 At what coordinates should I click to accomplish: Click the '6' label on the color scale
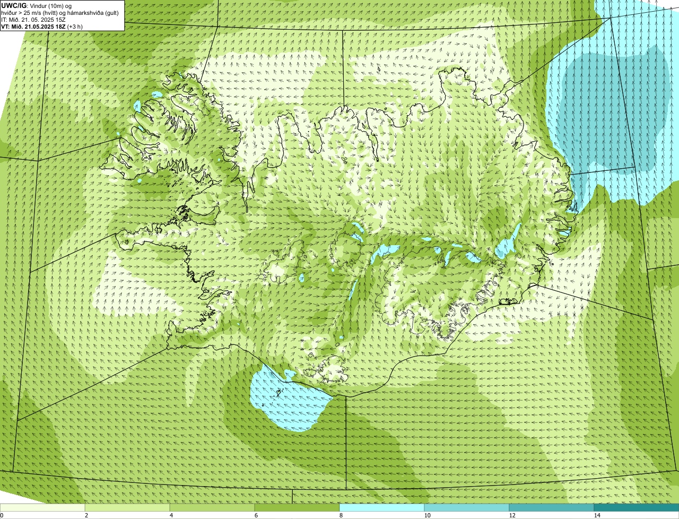point(256,515)
